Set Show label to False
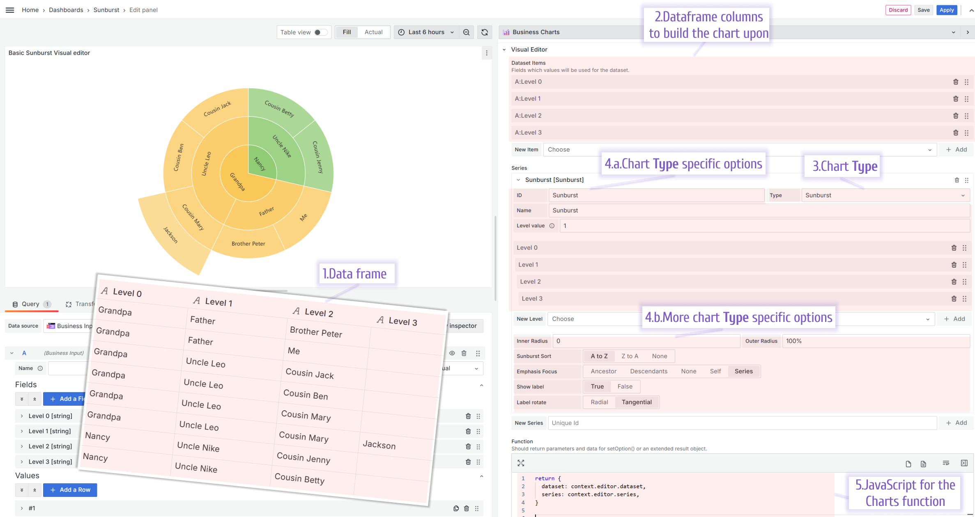Image resolution: width=975 pixels, height=517 pixels. [x=625, y=386]
